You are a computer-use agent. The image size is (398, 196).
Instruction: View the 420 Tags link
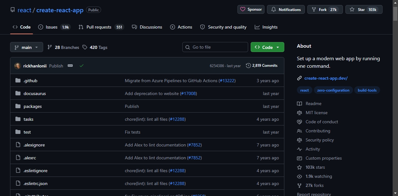[x=95, y=47]
